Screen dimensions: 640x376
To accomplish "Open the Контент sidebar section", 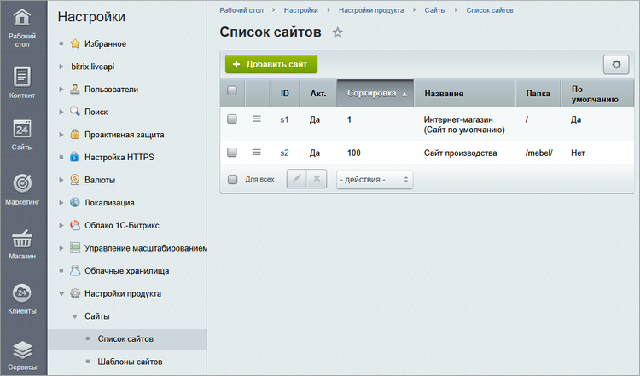I will (x=22, y=83).
